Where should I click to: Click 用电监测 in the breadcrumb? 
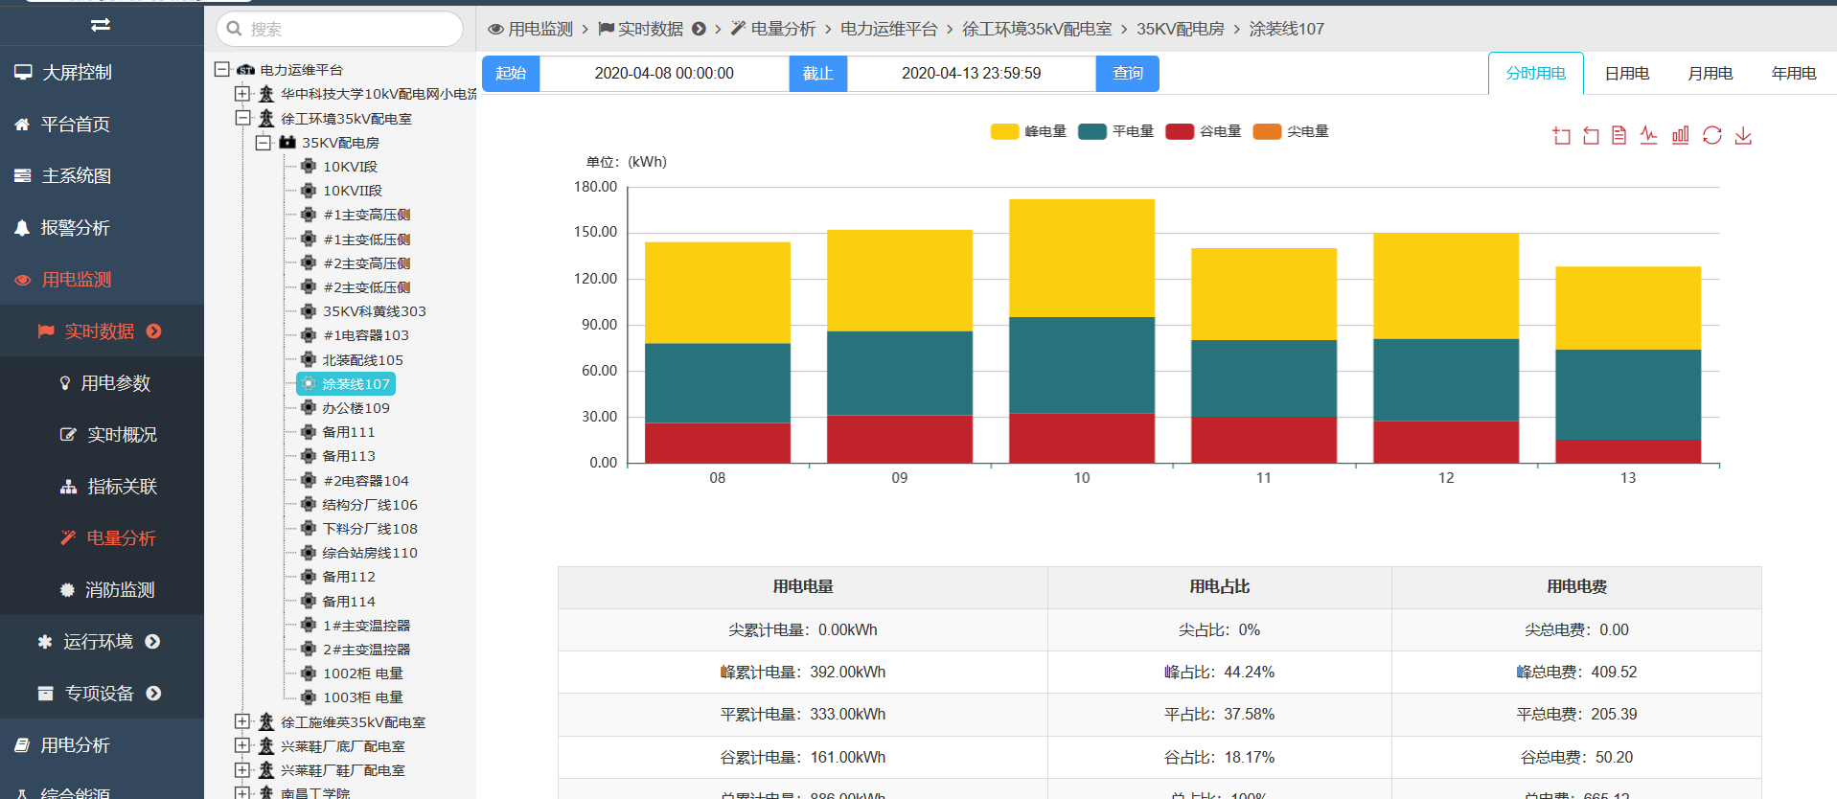coord(540,29)
